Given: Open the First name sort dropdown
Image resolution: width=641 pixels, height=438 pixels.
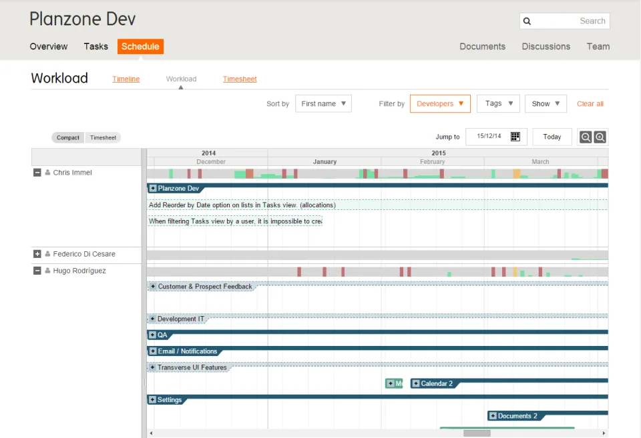Looking at the screenshot, I should 323,104.
